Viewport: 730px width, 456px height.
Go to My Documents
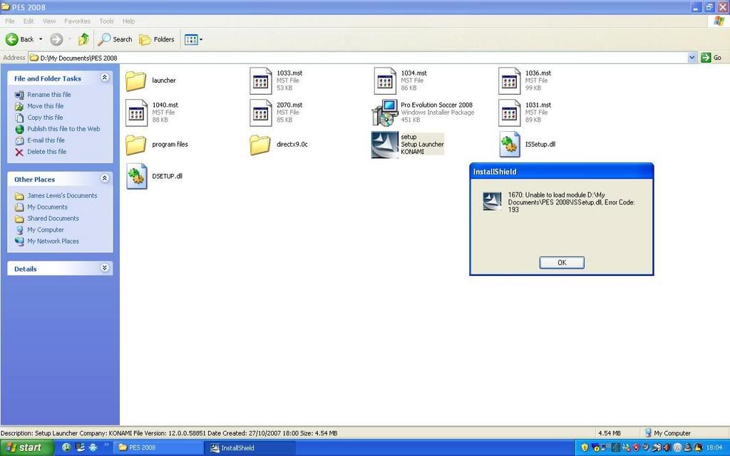click(x=47, y=207)
